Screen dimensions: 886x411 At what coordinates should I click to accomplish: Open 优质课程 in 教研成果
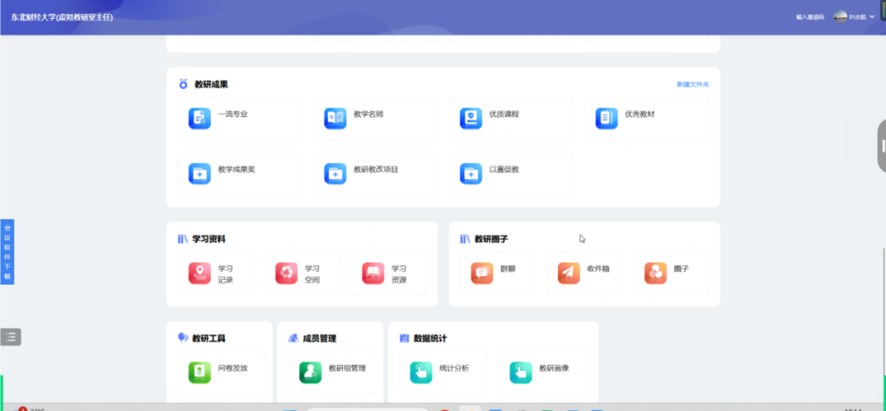coord(471,119)
